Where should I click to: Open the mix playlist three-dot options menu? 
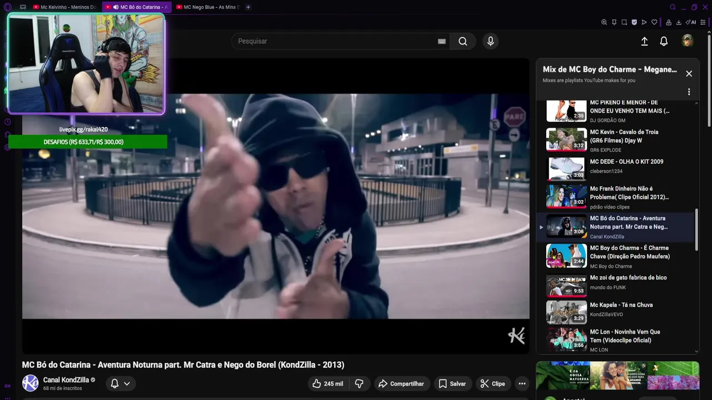click(x=689, y=92)
